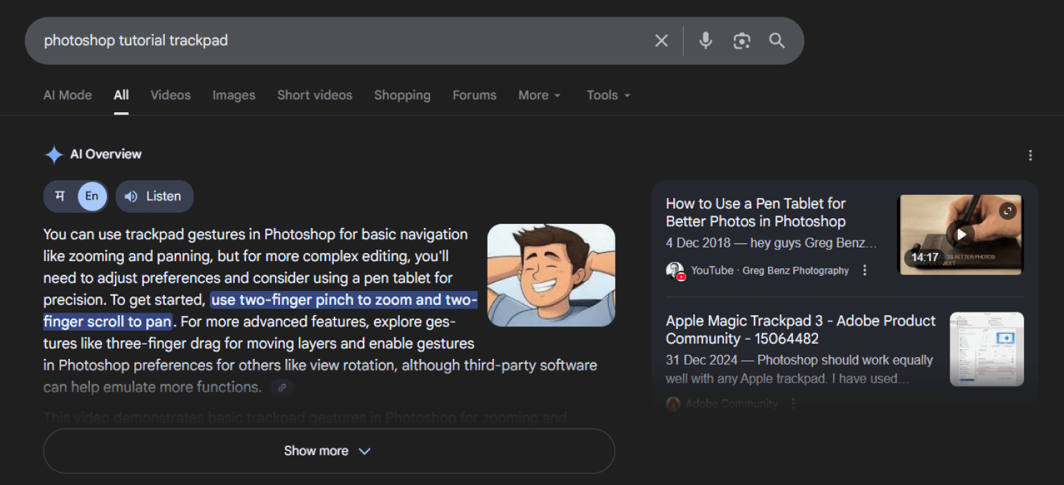Switch to the Videos tab
This screenshot has height=485, width=1064.
coord(170,95)
